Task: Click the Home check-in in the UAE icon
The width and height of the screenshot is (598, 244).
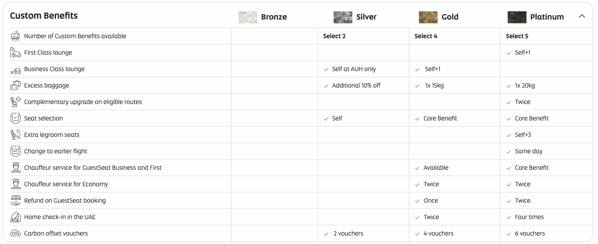Action: point(16,217)
